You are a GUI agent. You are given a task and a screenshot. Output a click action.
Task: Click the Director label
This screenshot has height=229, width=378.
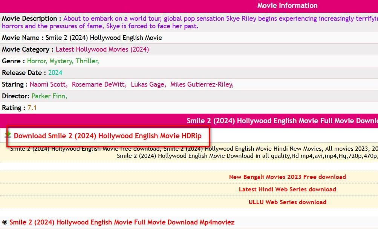[16, 96]
